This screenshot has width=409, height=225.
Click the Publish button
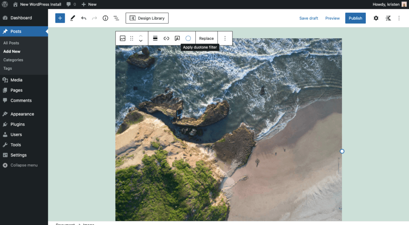tap(355, 18)
